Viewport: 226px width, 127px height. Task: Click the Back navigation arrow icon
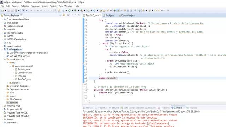point(159,10)
